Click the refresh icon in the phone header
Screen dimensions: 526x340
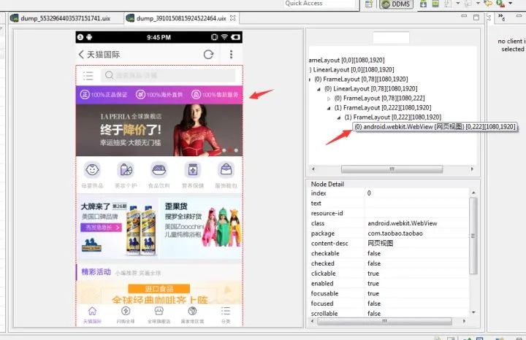point(209,55)
